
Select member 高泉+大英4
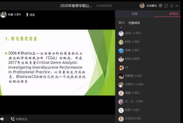133,33
